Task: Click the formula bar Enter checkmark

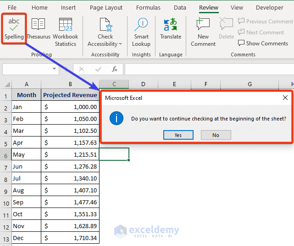Action: pos(98,69)
